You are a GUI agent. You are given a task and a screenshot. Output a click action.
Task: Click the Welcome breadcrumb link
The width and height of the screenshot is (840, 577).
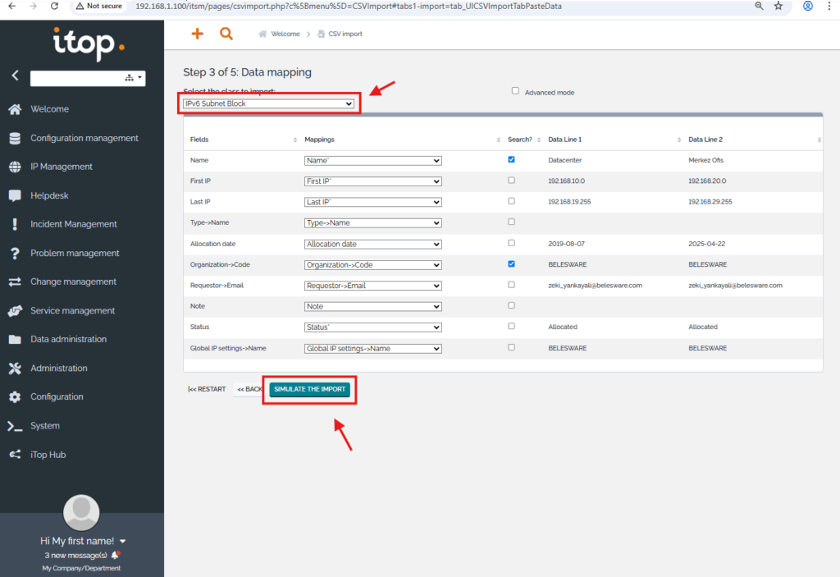point(285,34)
